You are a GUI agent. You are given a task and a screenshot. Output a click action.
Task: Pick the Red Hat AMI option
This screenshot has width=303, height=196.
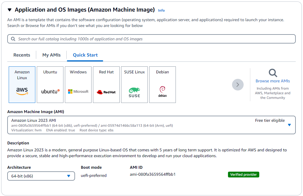pos(106,84)
